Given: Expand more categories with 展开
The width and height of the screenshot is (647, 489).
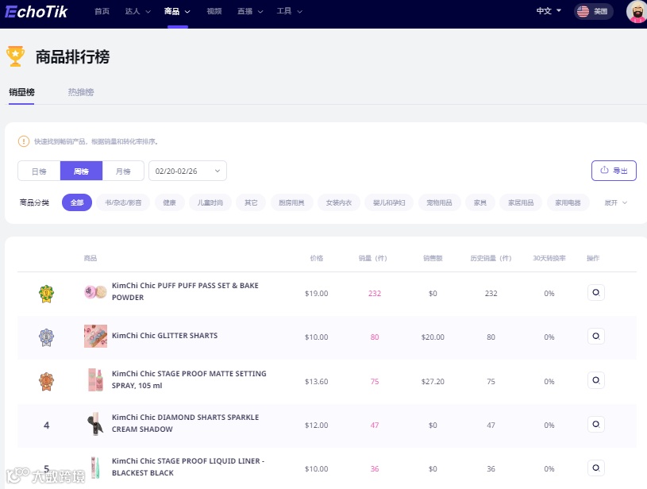Looking at the screenshot, I should (615, 202).
